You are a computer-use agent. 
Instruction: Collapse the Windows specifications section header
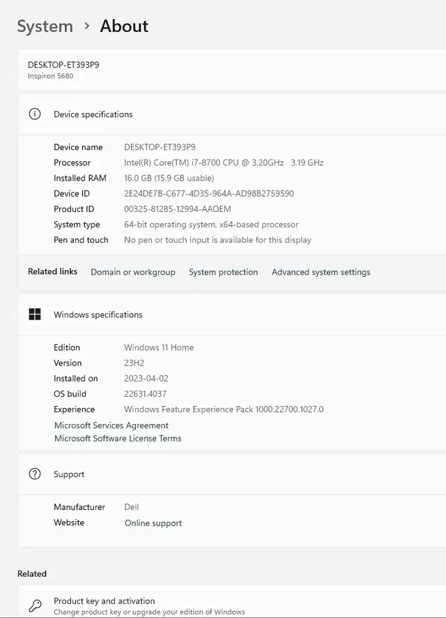(232, 315)
